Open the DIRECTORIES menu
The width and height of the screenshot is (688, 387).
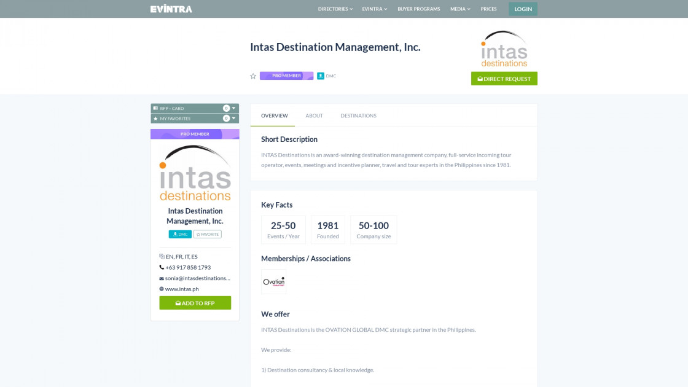point(334,9)
